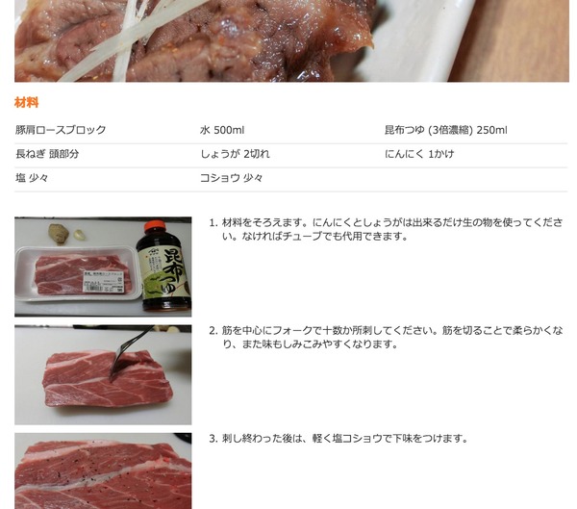Open step 2 fork piercing photo

click(x=103, y=374)
